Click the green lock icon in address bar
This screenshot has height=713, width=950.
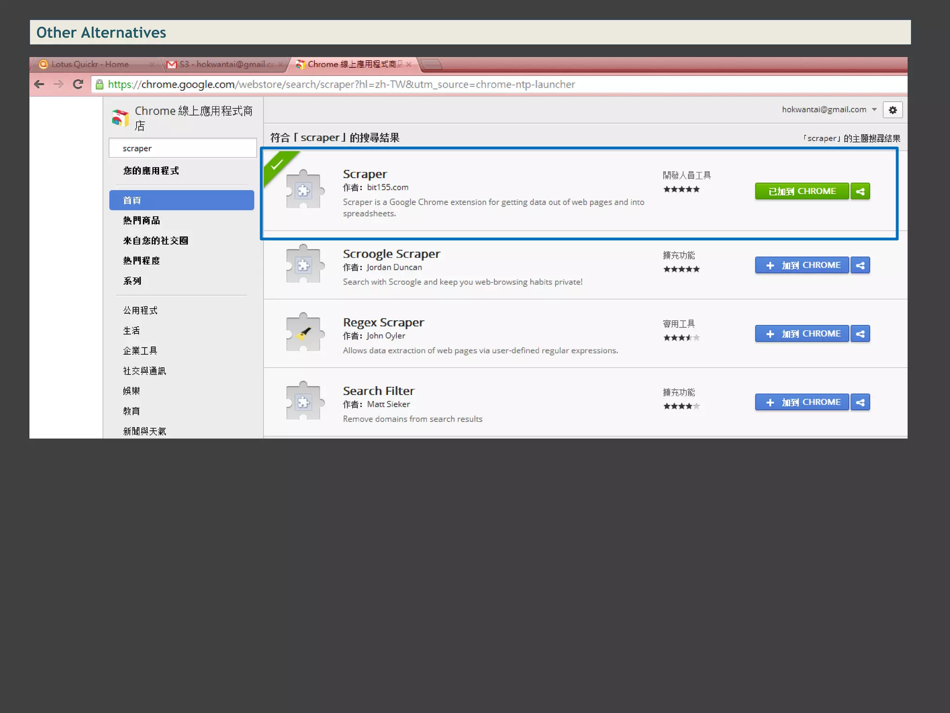click(99, 84)
